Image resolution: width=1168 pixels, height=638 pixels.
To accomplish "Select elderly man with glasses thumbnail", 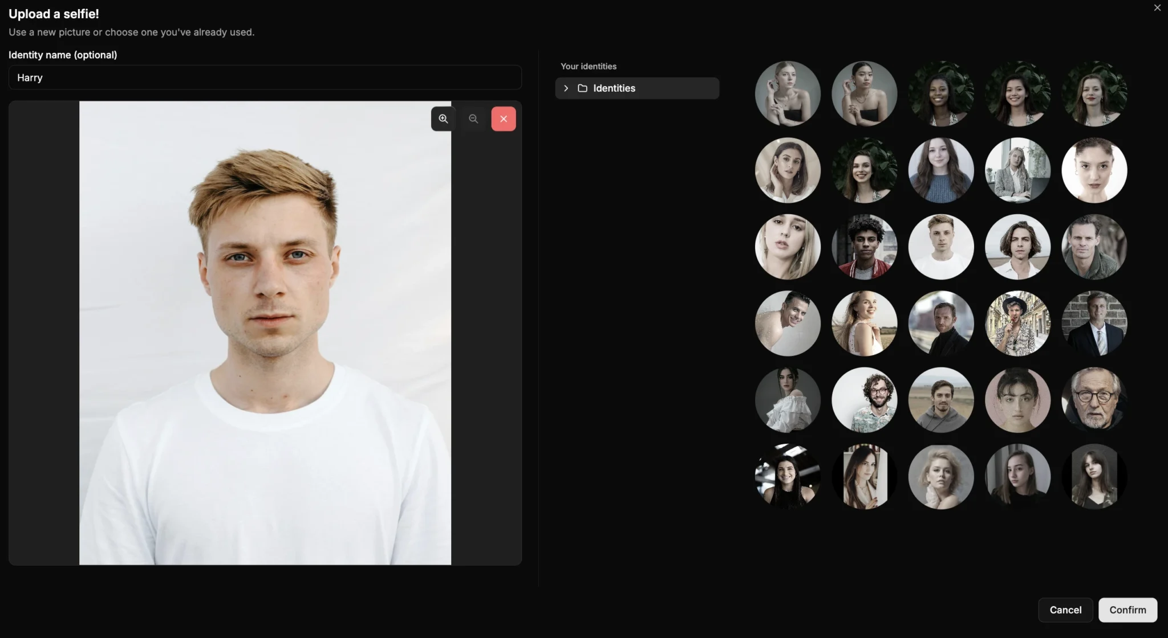I will pos(1094,400).
